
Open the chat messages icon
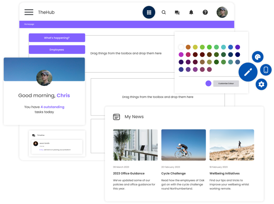tap(177, 13)
